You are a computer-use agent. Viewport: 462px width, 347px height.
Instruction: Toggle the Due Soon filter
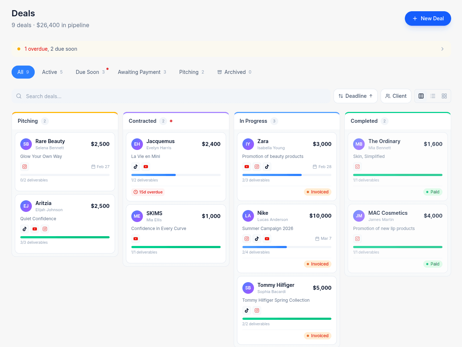pos(90,72)
